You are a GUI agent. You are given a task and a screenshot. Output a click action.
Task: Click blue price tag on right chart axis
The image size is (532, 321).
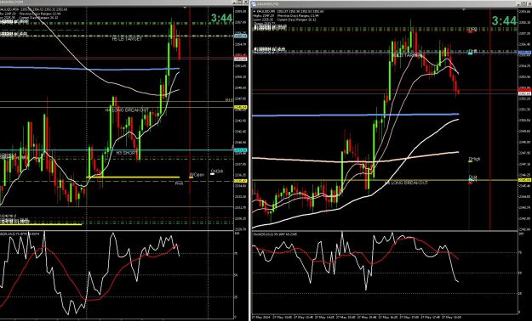pyautogui.click(x=524, y=53)
